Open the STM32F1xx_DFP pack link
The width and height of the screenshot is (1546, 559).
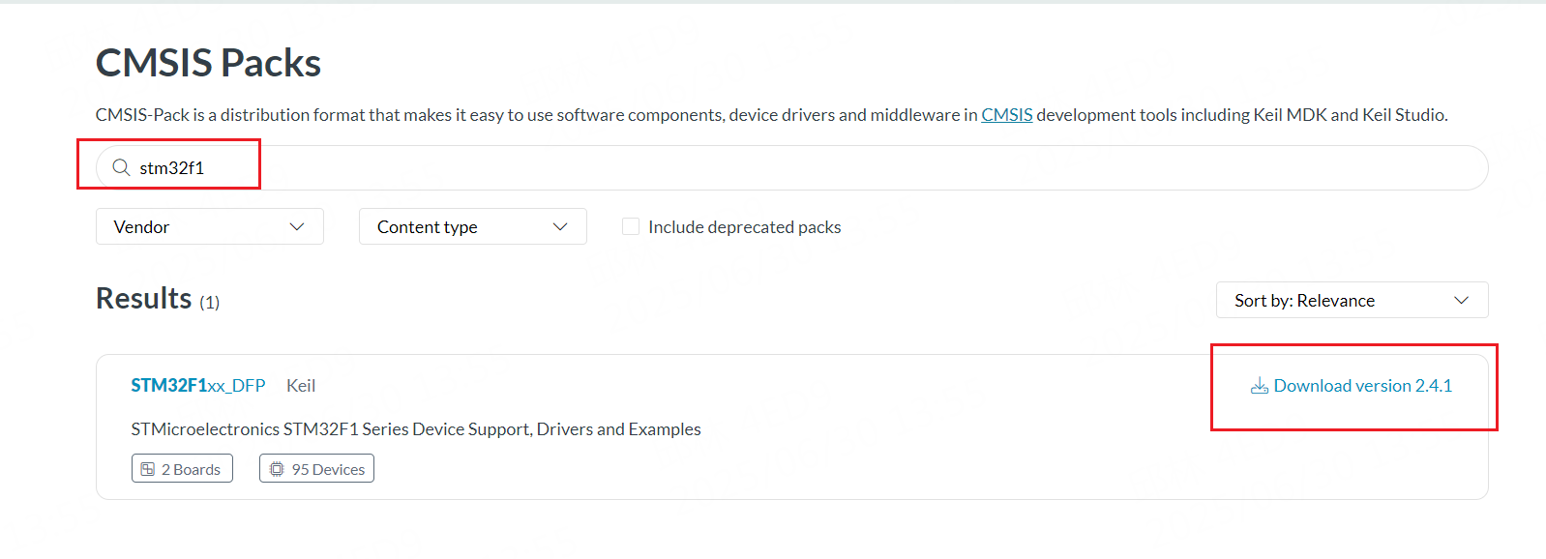click(198, 385)
